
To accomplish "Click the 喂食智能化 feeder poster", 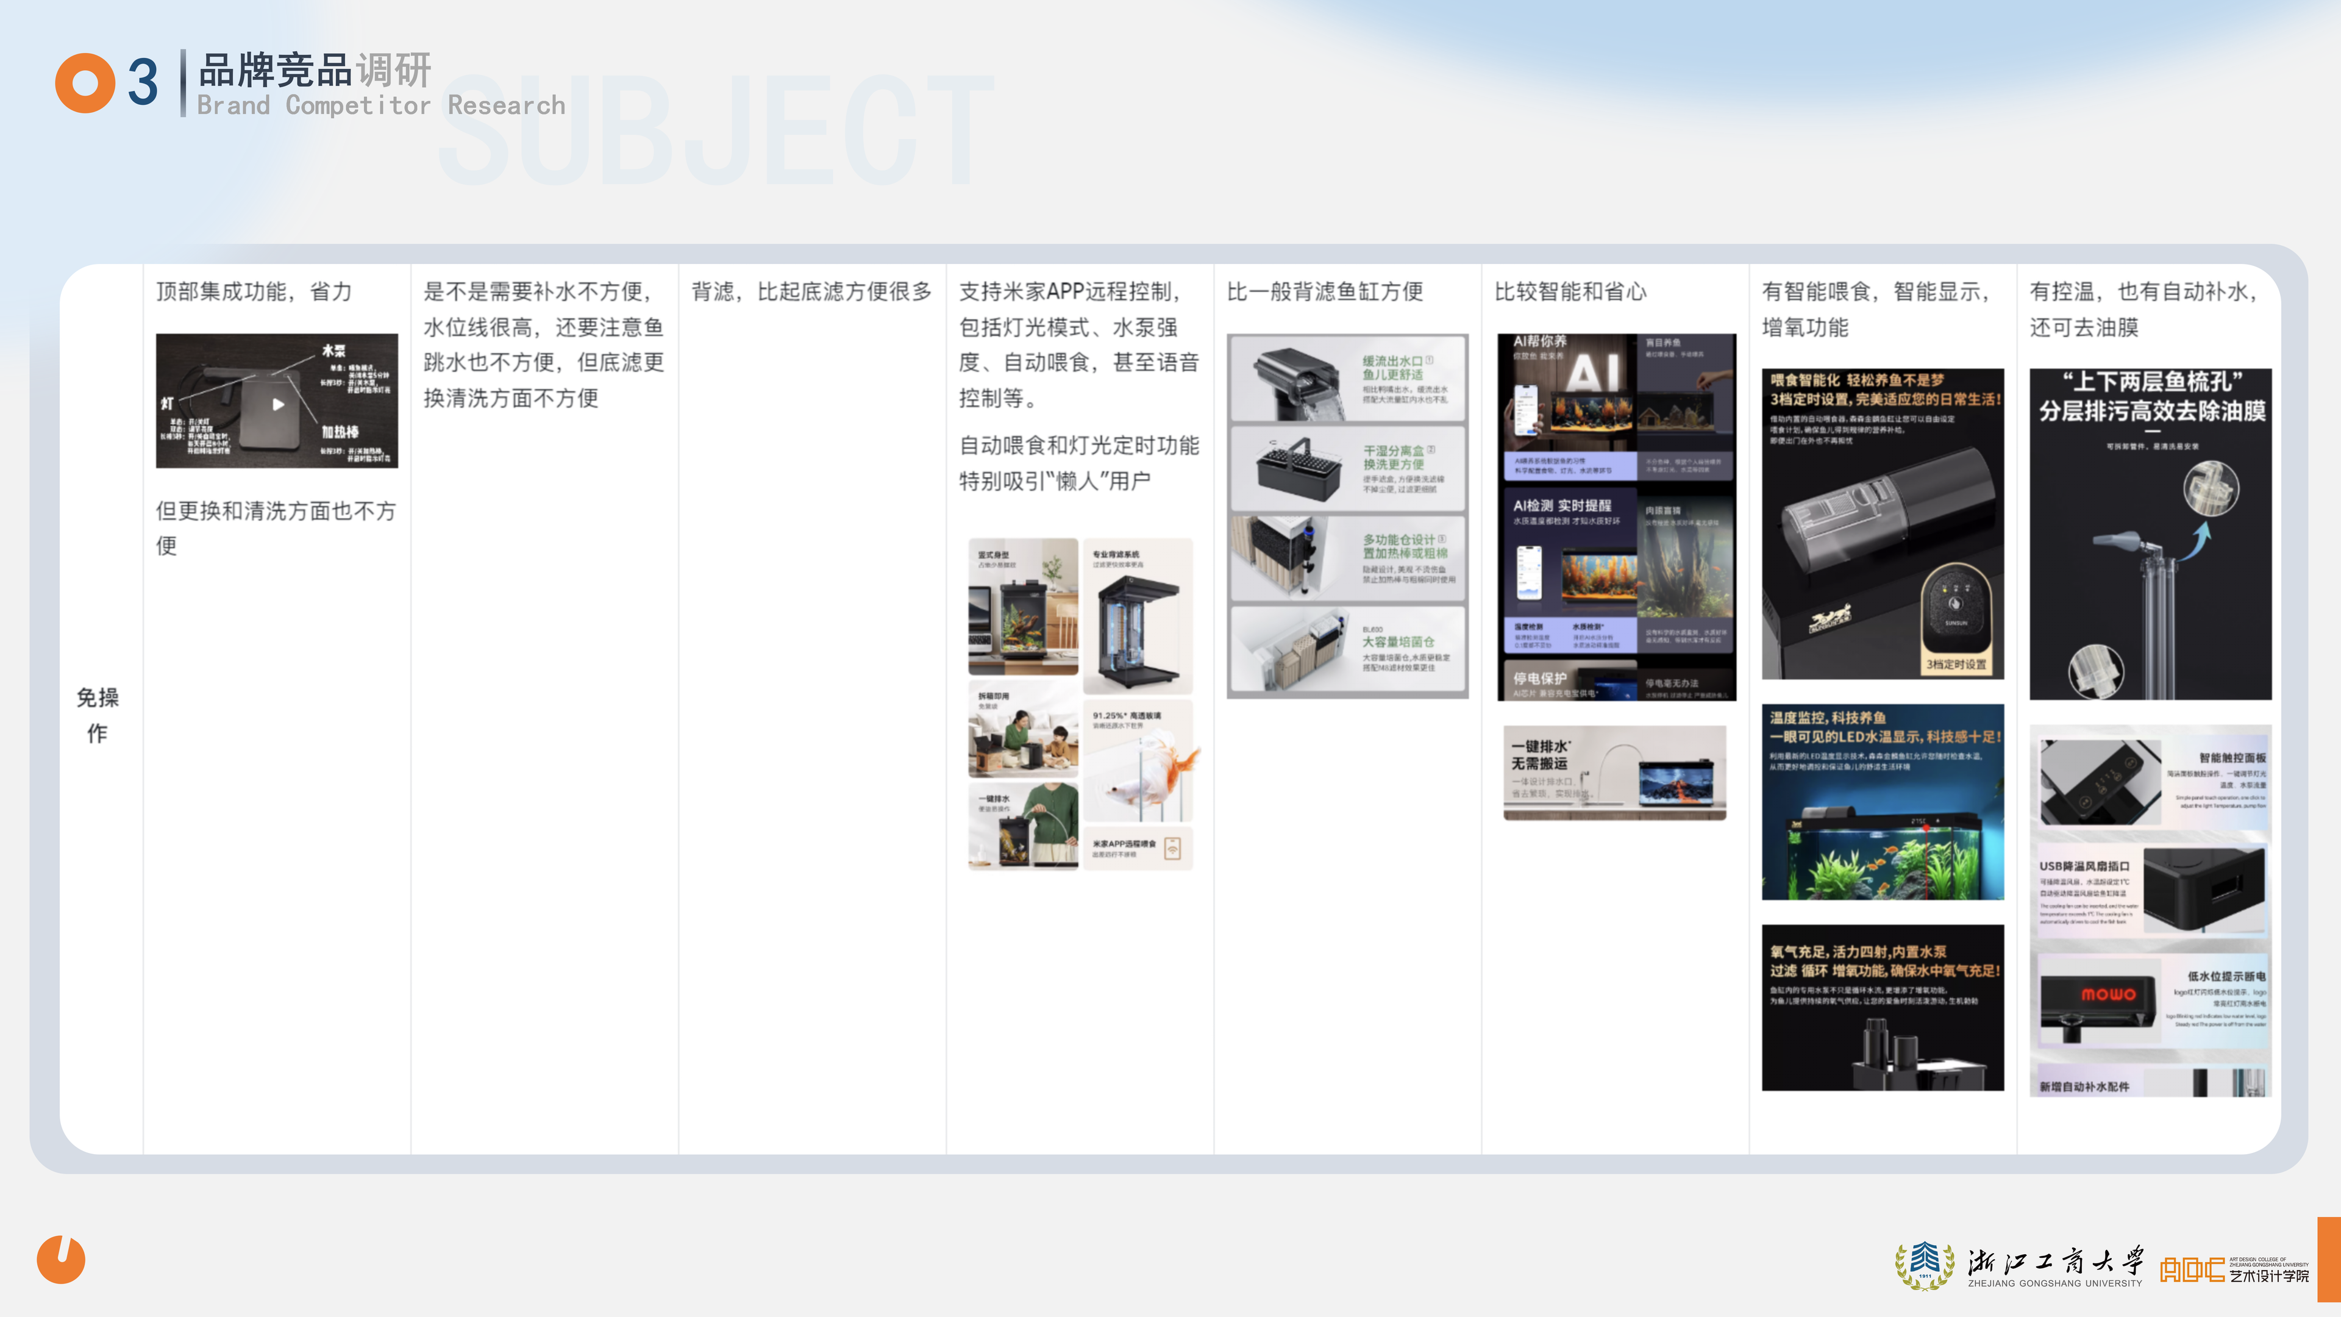I will (1883, 524).
